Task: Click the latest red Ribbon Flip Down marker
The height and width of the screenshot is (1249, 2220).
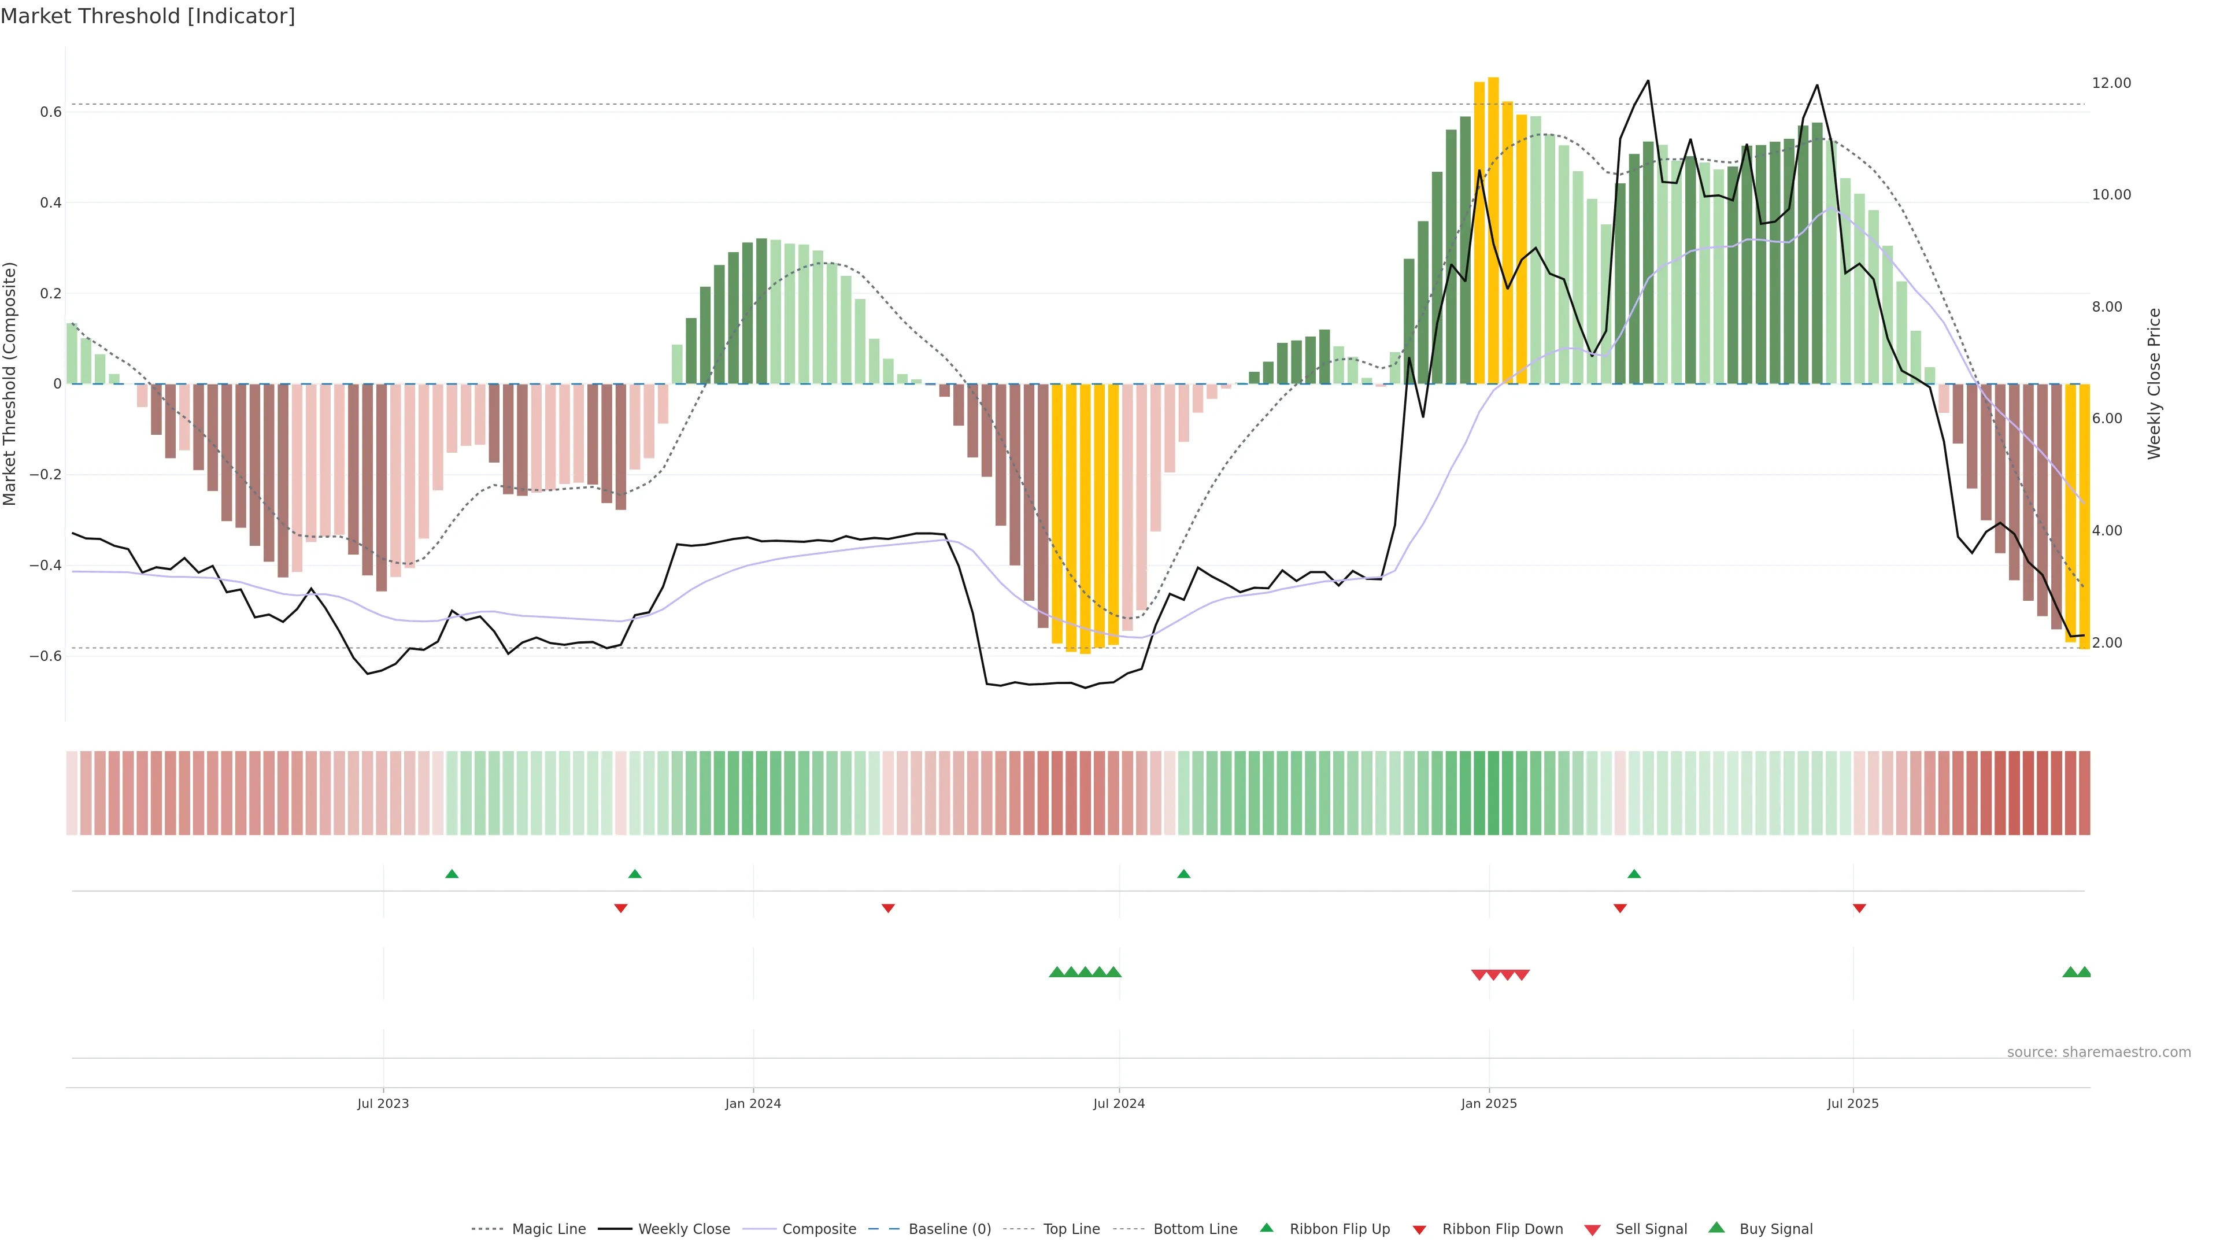Action: (1859, 908)
